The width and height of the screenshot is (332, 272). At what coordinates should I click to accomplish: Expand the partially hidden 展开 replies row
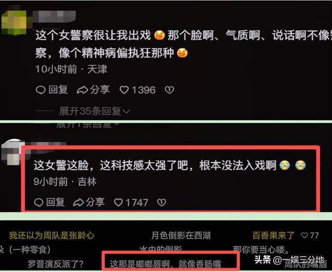[88, 125]
